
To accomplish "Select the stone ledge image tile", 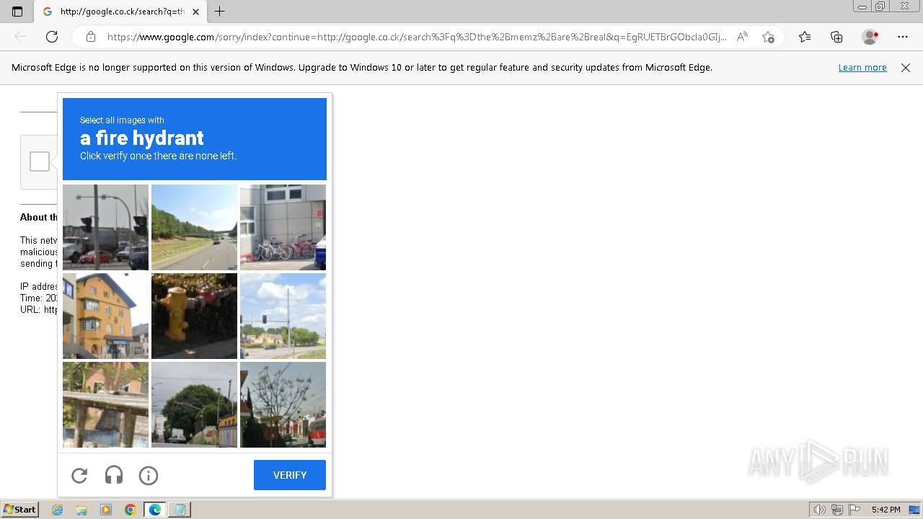I will pyautogui.click(x=105, y=404).
